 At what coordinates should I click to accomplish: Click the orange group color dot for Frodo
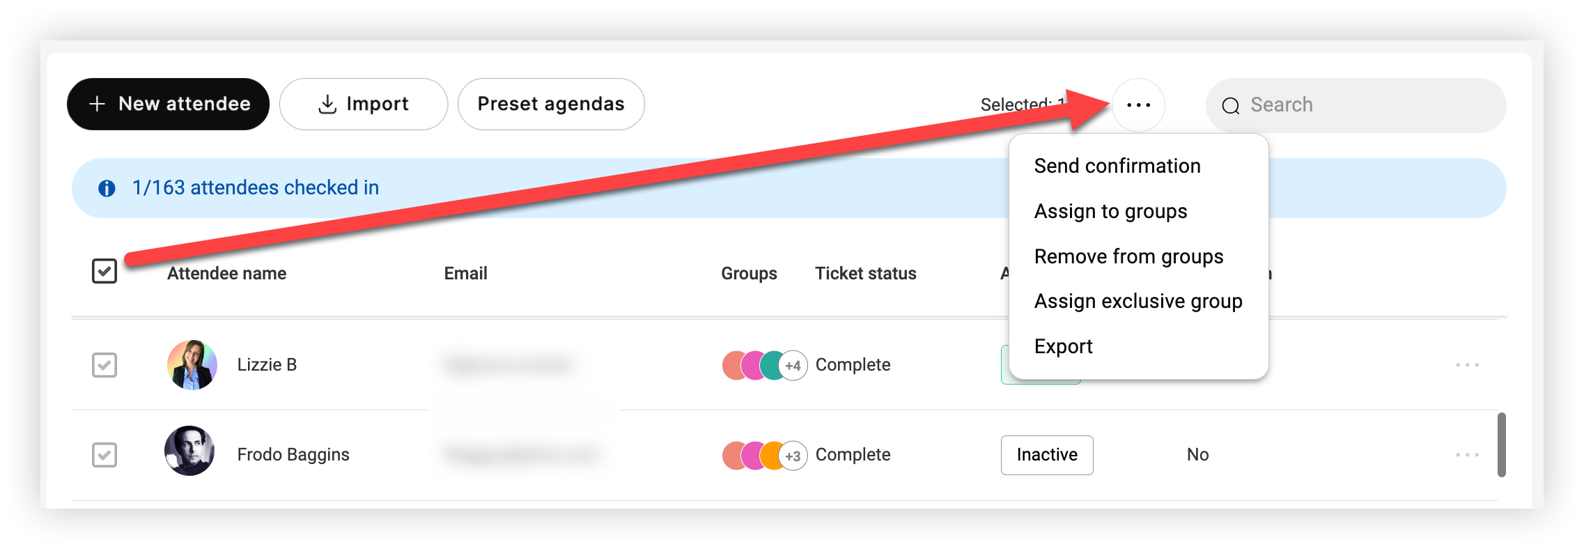click(x=772, y=456)
